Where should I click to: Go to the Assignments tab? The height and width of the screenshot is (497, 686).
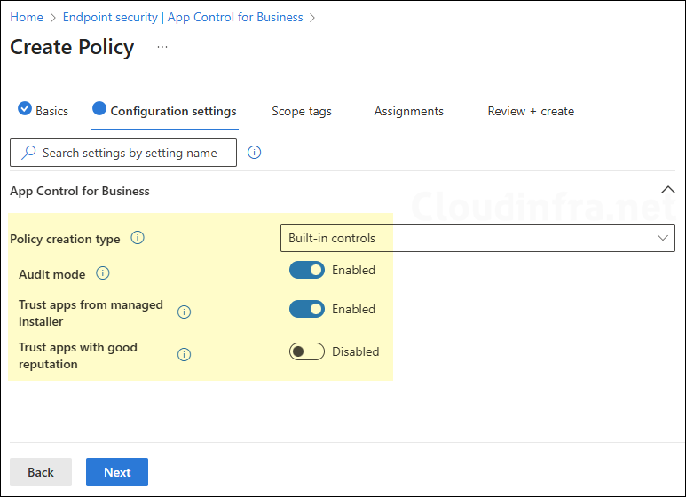point(408,111)
